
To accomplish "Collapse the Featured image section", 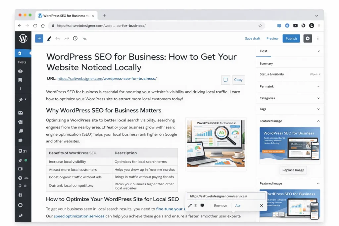I will pyautogui.click(x=290, y=121).
